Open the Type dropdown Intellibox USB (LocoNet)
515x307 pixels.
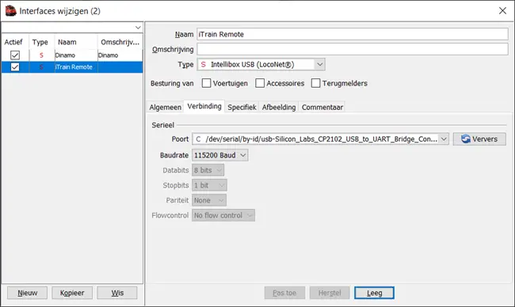pos(319,64)
